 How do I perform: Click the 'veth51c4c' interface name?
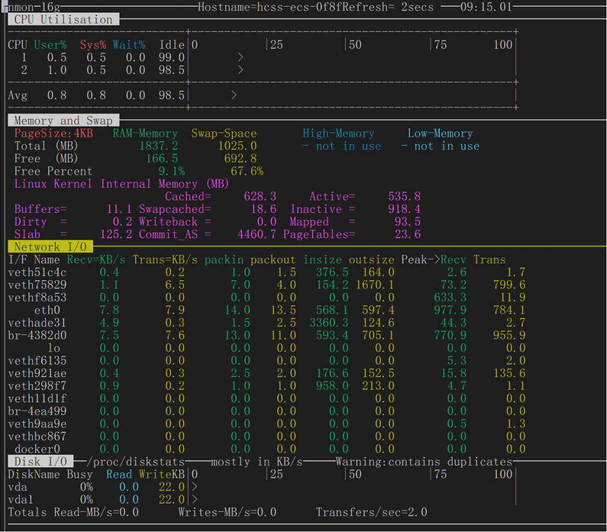pyautogui.click(x=37, y=272)
